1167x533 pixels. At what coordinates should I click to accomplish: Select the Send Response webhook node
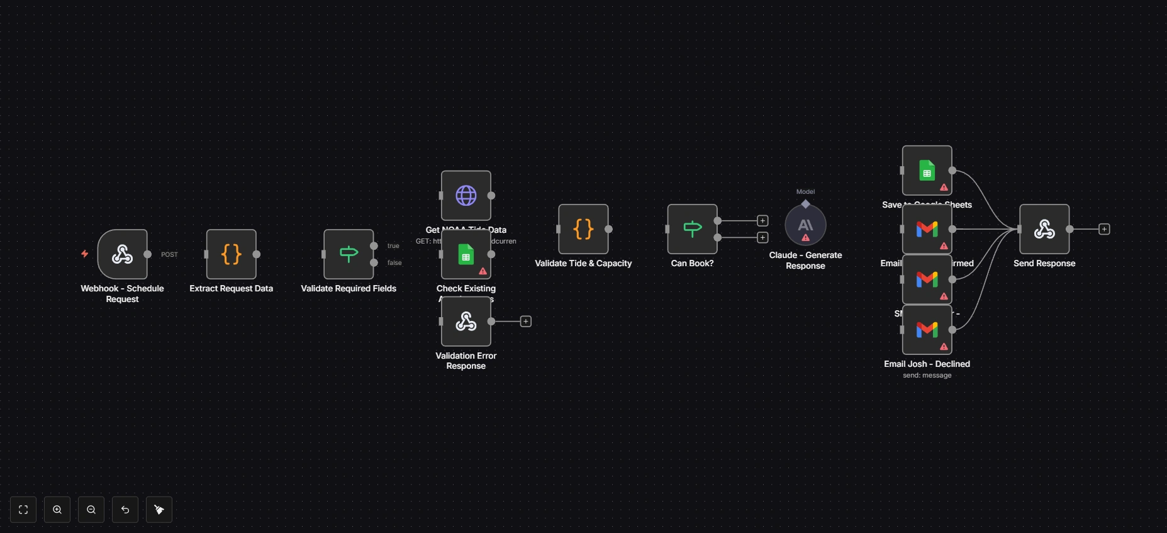pos(1044,229)
